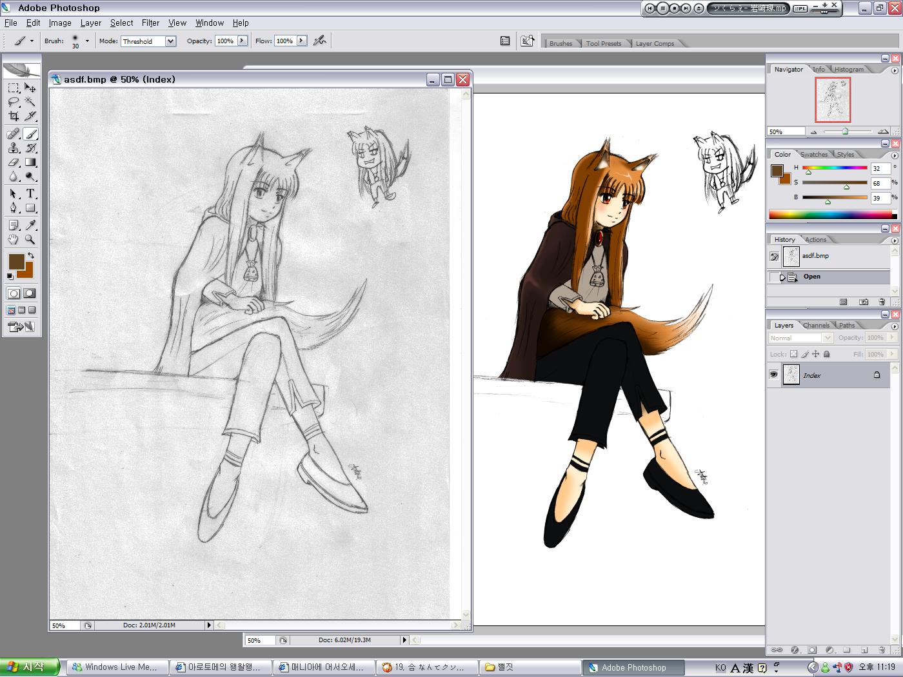
Task: Enable Full Screen Mode with Menu Bar
Action: click(x=22, y=310)
